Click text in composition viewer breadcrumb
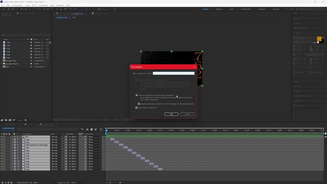The height and width of the screenshot is (184, 327). (x=74, y=17)
